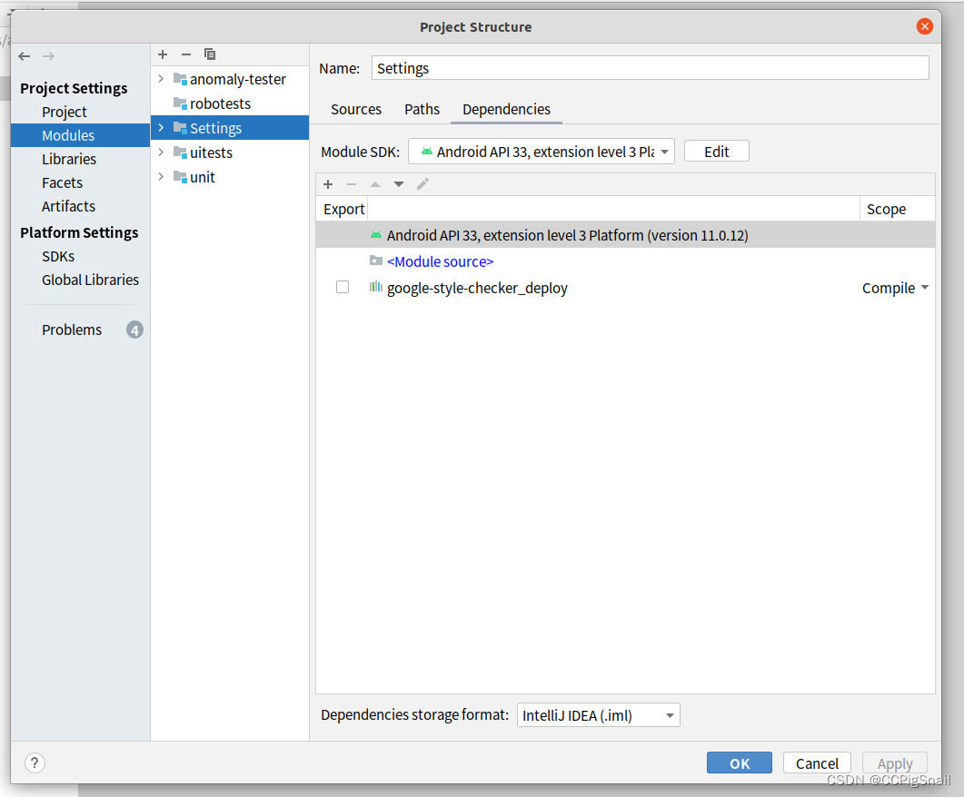Open the Problems section
The width and height of the screenshot is (964, 797).
pos(71,330)
